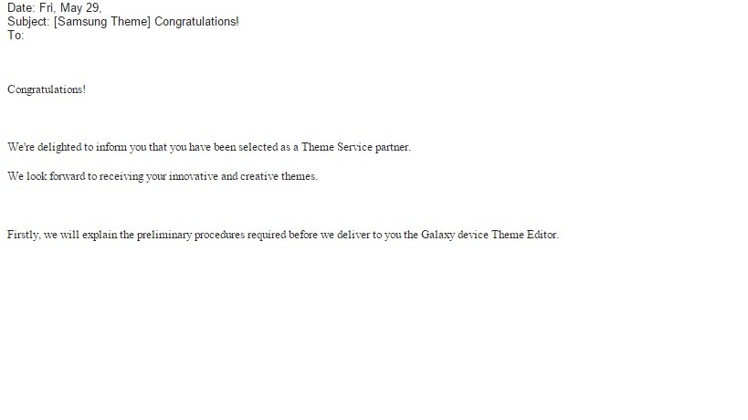Click the word Congratulations! in the subject

click(x=196, y=21)
